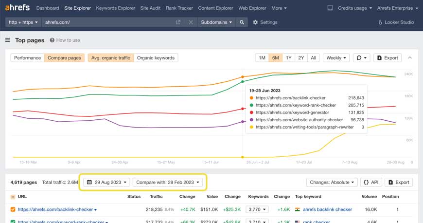
Task: Select the Compare pages view
Action: 64,58
